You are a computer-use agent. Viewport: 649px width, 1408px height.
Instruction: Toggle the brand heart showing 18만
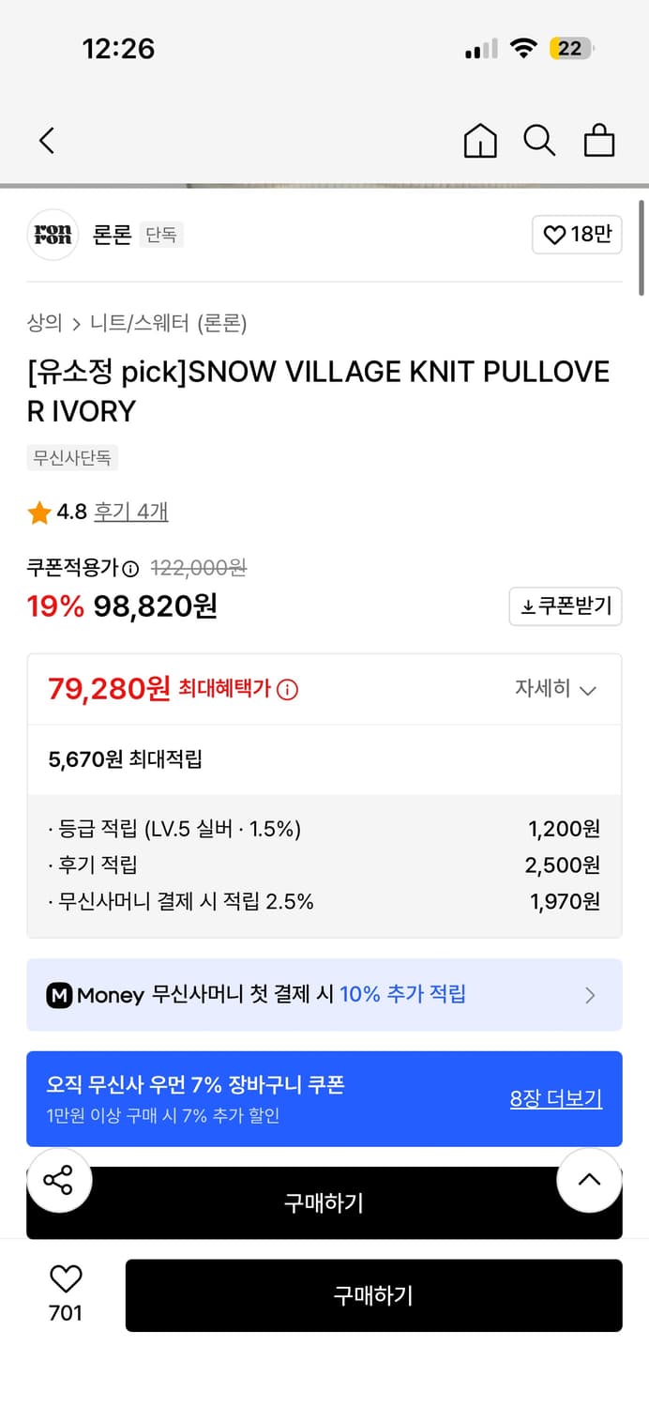[576, 235]
